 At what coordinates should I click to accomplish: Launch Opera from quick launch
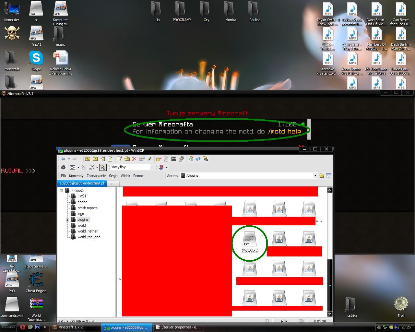(23, 327)
